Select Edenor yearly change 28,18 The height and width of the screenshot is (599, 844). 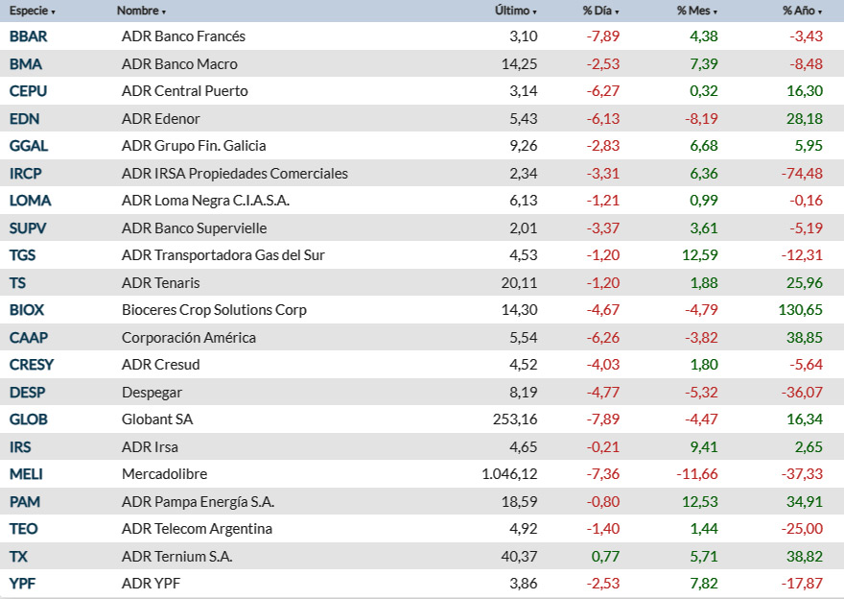tap(805, 119)
